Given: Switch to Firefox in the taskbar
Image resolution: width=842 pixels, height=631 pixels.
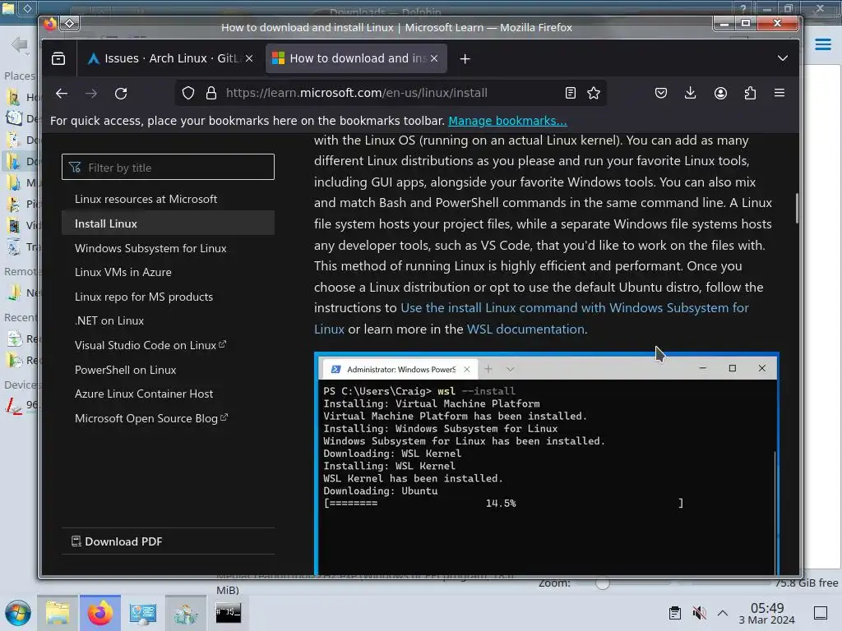Looking at the screenshot, I should 99,613.
